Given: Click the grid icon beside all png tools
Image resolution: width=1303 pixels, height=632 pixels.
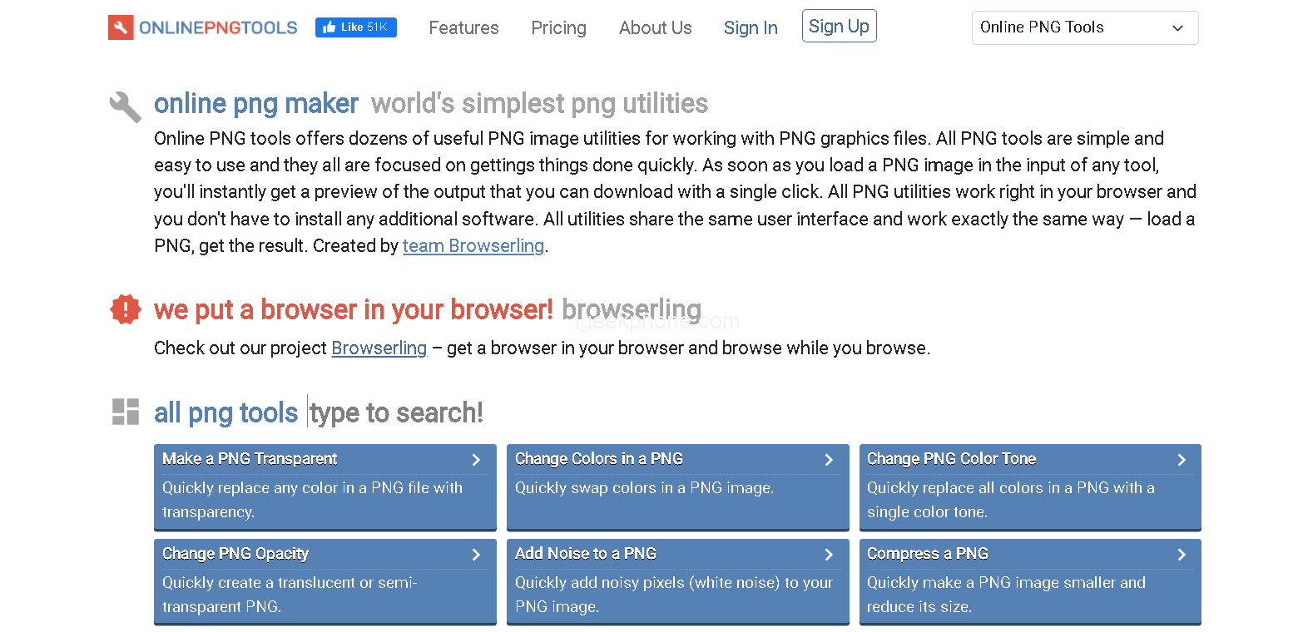Looking at the screenshot, I should [126, 412].
